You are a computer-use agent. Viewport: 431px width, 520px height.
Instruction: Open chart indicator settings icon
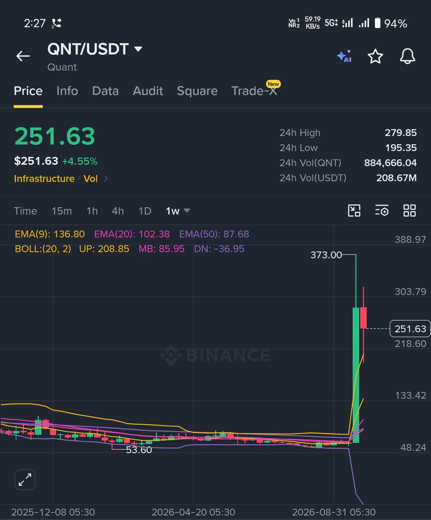(x=382, y=211)
